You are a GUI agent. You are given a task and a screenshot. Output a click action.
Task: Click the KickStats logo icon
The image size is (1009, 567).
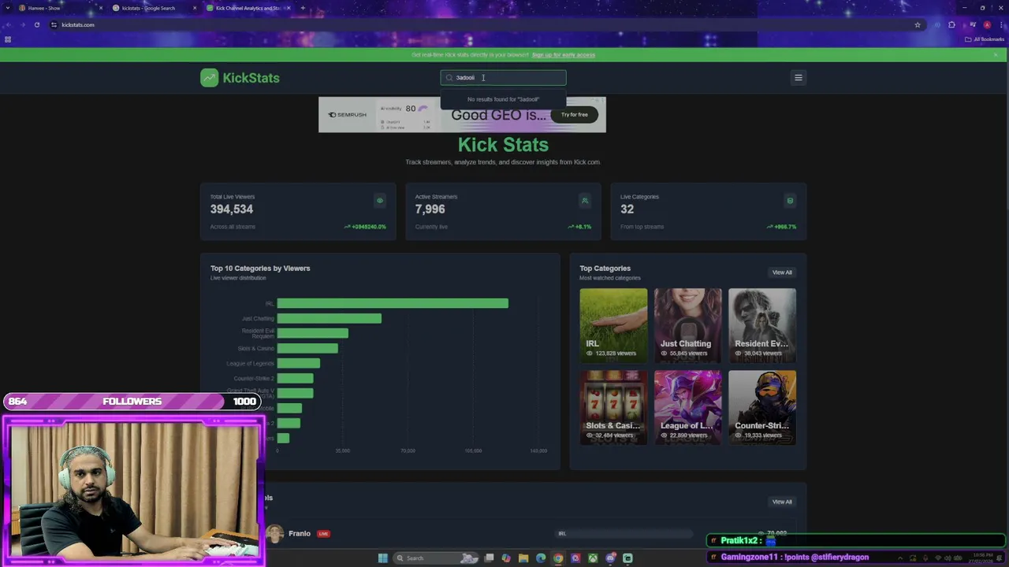tap(209, 77)
